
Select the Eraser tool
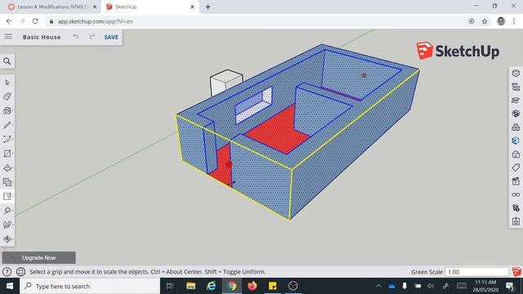tap(7, 96)
